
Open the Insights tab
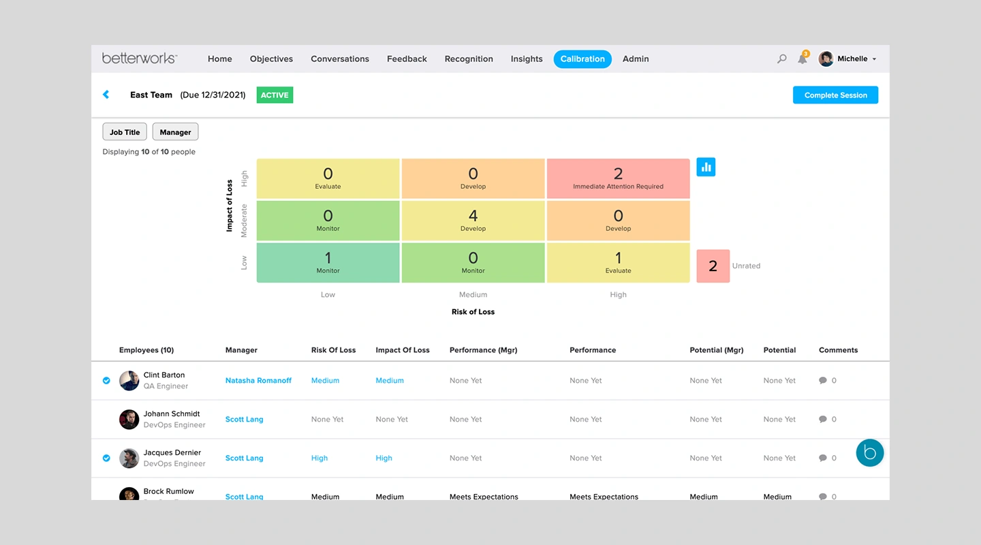pos(527,59)
